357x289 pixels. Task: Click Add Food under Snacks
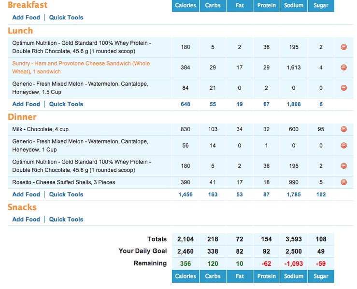point(26,220)
